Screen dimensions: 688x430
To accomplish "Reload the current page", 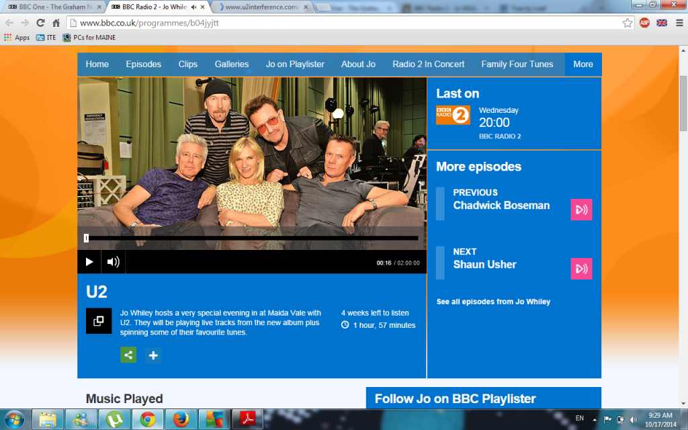I will click(x=40, y=23).
